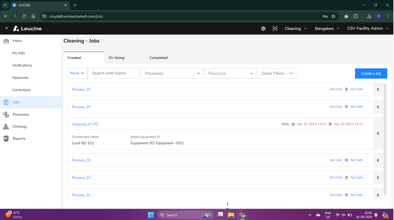The width and height of the screenshot is (394, 220).
Task: Click the Equipment (ID: Equipment -001) value
Action: tap(157, 143)
